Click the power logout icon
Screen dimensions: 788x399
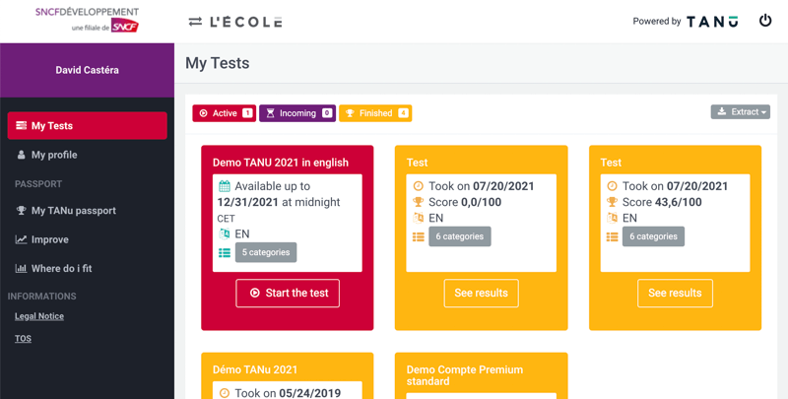pos(765,21)
